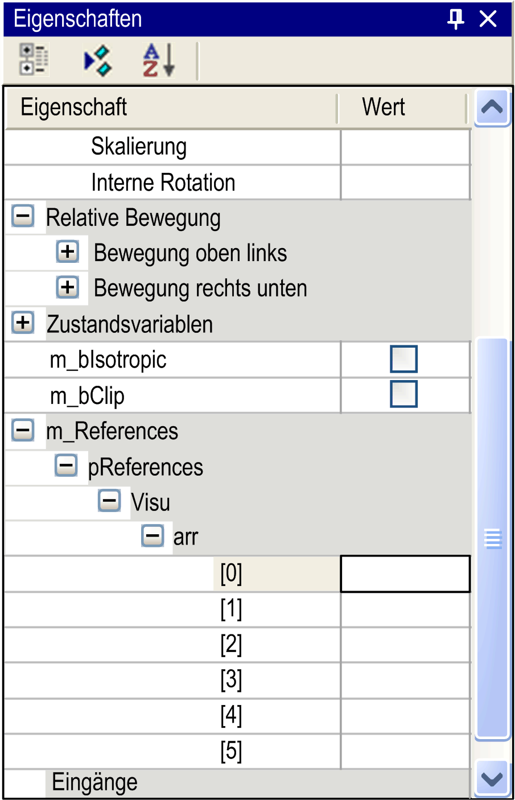
Task: Click the sort by type icon
Action: (x=98, y=61)
